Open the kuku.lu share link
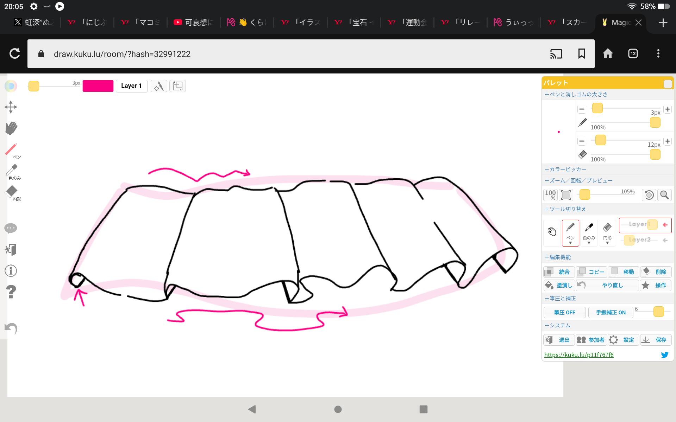Screen dimensions: 676x422 pos(578,355)
